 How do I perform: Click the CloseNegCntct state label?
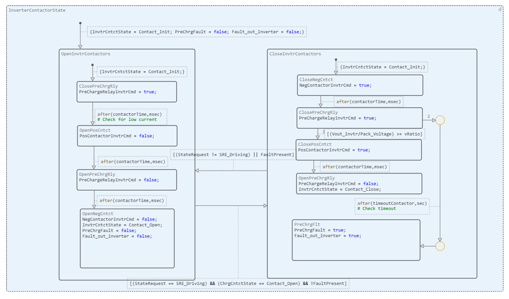point(316,80)
